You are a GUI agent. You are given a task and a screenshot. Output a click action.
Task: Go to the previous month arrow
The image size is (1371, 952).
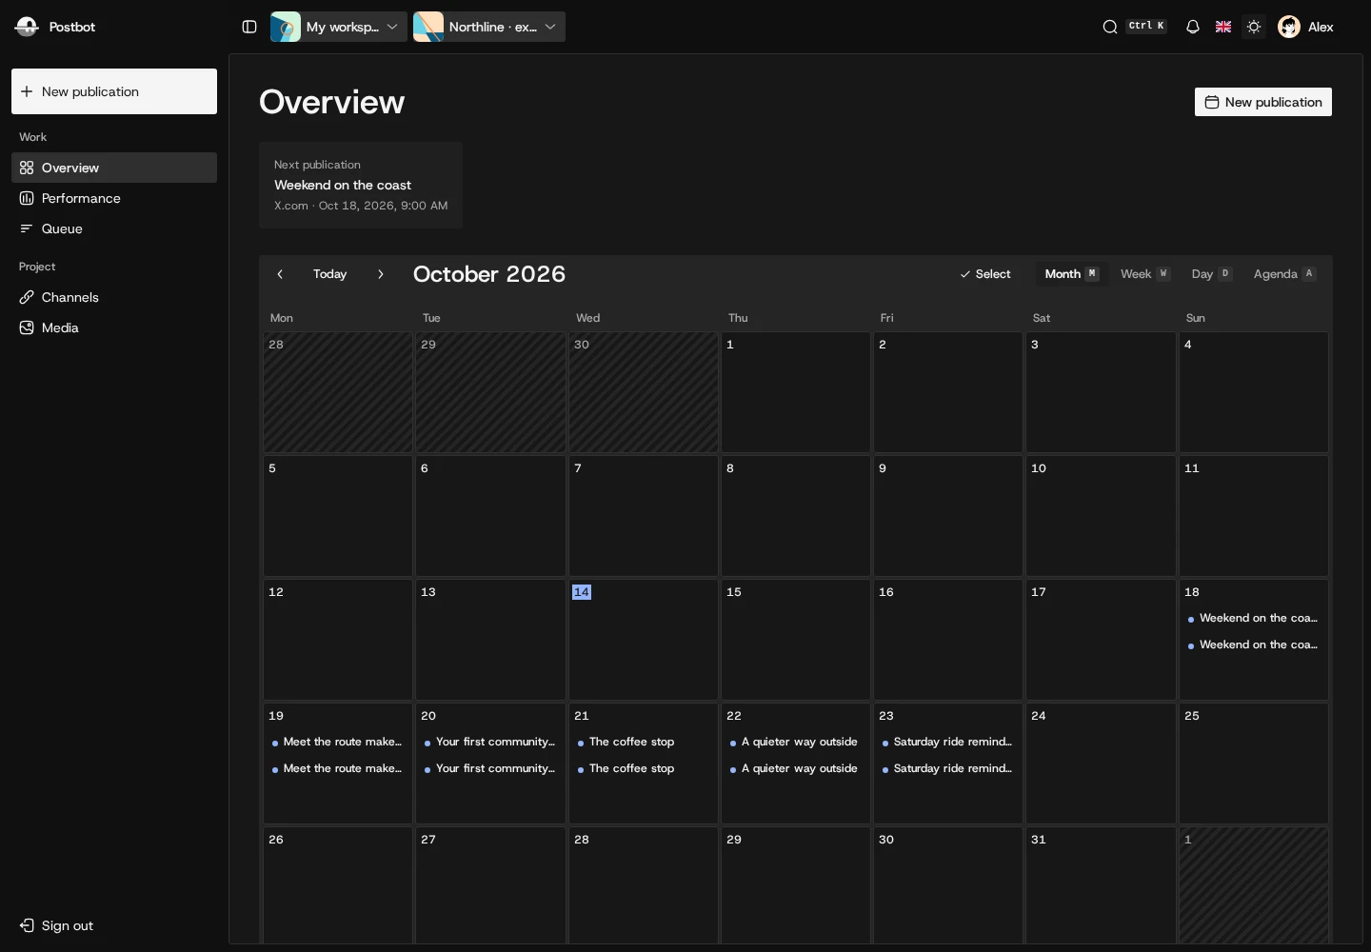pyautogui.click(x=280, y=274)
